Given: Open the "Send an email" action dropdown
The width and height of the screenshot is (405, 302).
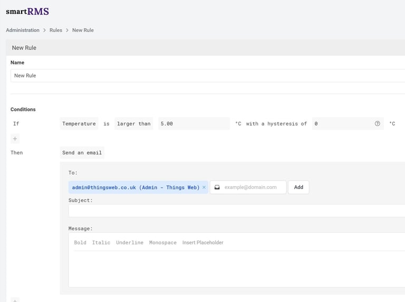Looking at the screenshot, I should click(82, 153).
